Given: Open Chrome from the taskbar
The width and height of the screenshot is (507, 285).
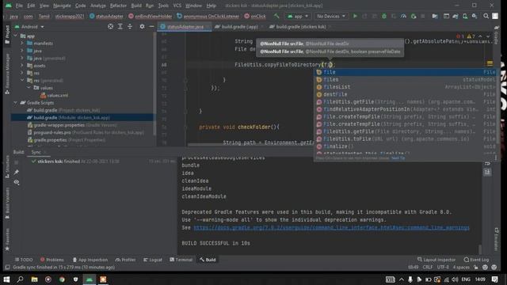Looking at the screenshot, I should pos(62,279).
